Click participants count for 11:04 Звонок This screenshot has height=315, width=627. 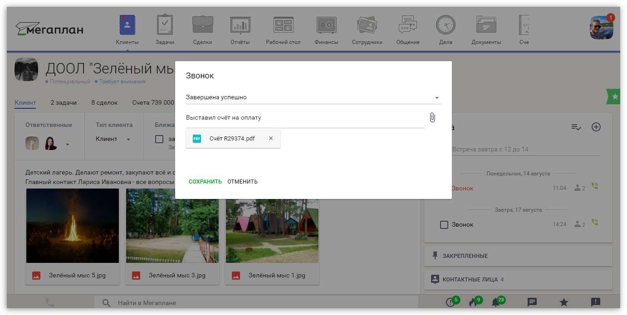point(579,188)
